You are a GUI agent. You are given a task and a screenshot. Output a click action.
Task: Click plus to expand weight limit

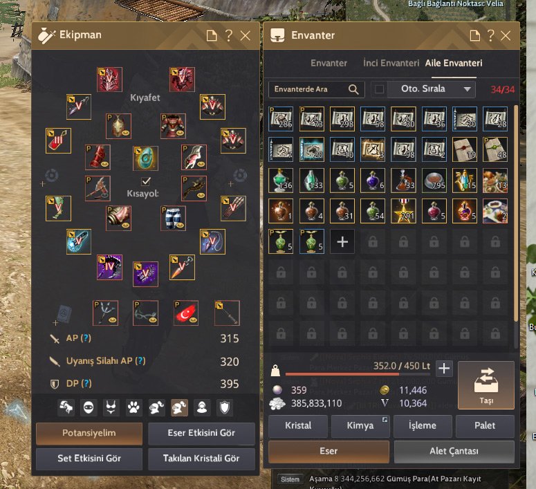444,369
